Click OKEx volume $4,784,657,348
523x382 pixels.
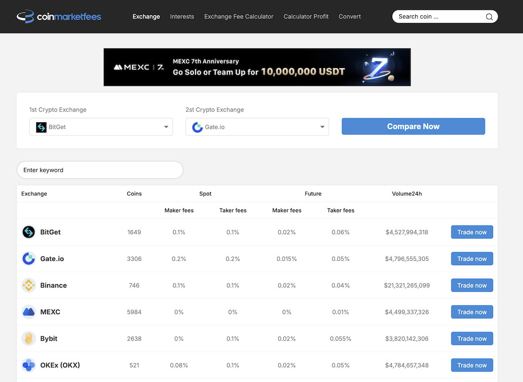click(x=407, y=365)
